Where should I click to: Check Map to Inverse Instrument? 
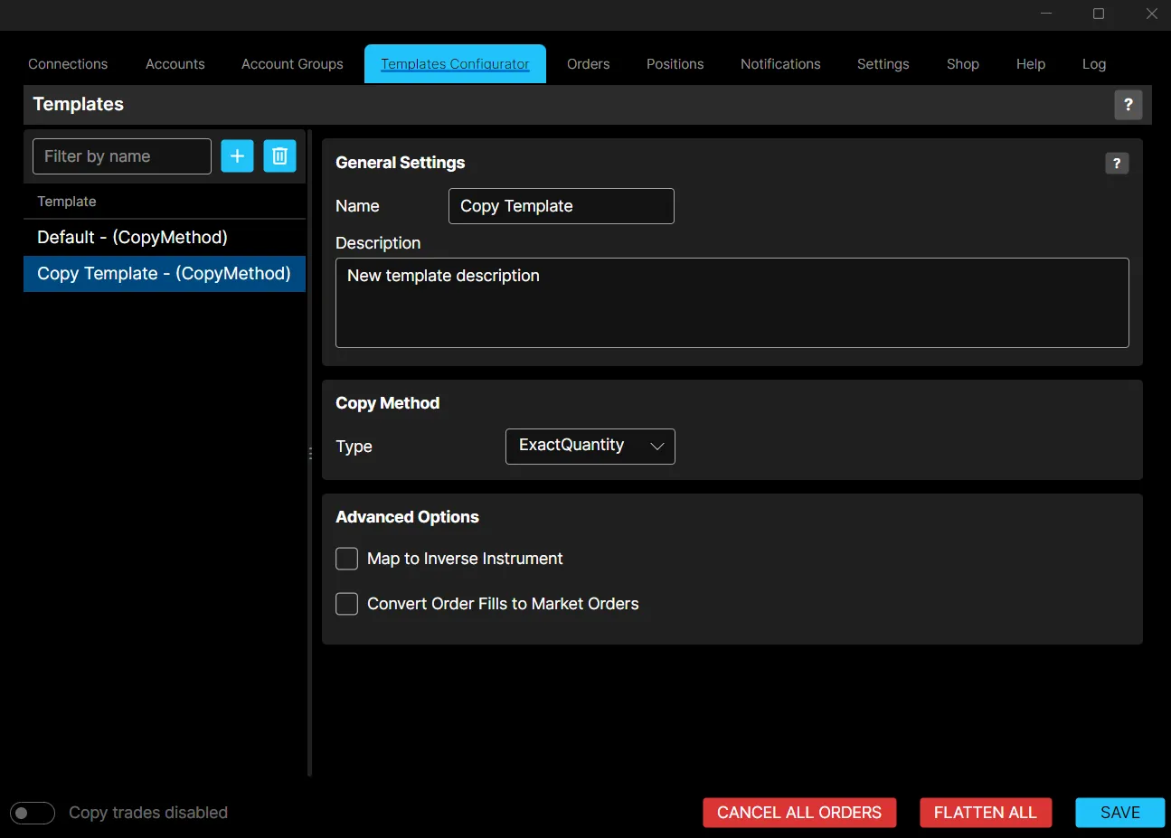click(347, 559)
